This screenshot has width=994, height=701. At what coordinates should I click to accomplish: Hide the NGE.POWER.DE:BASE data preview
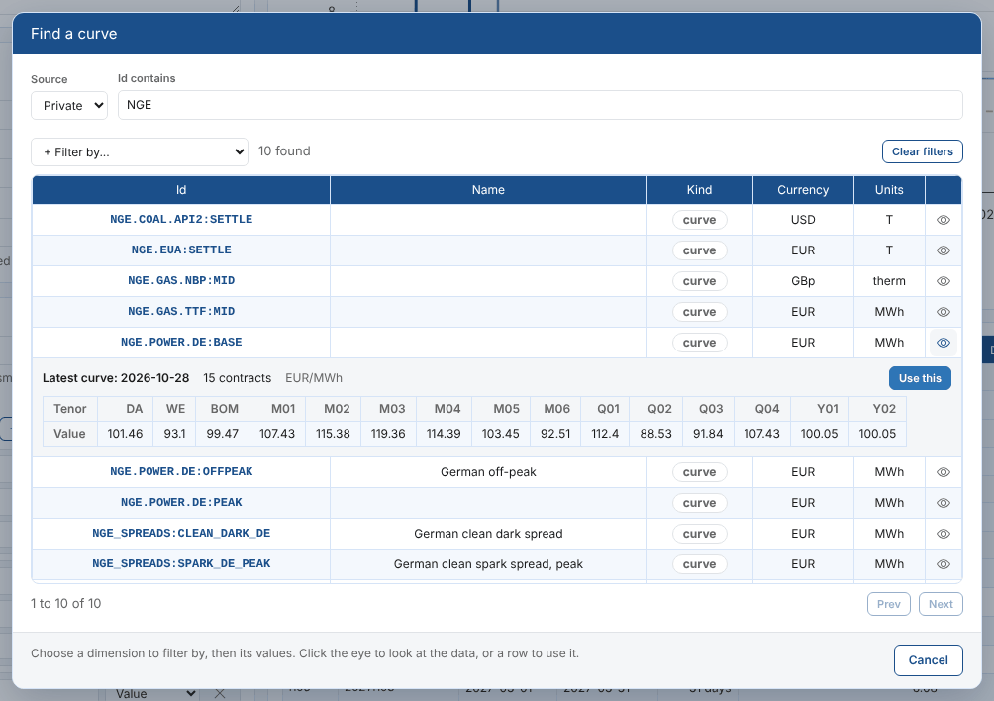pos(944,343)
